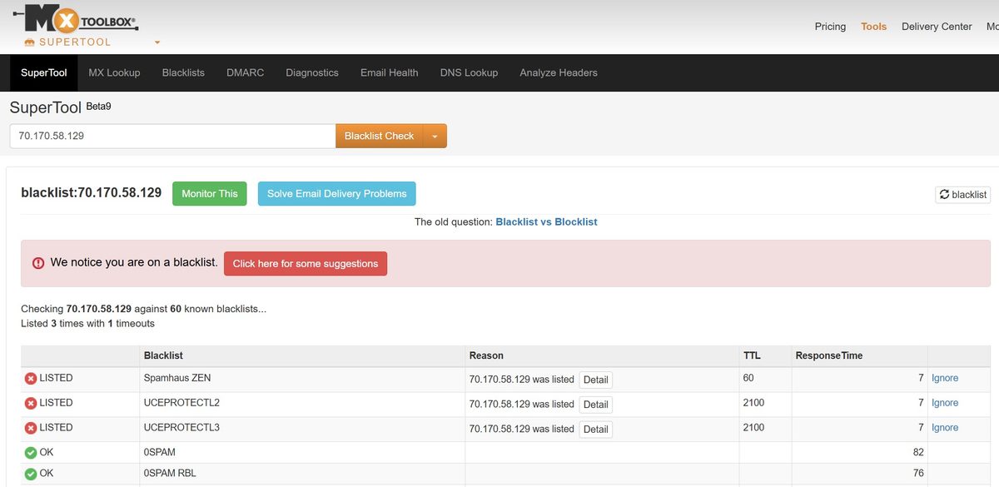999x487 pixels.
Task: Open the DMARC tab
Action: 245,72
